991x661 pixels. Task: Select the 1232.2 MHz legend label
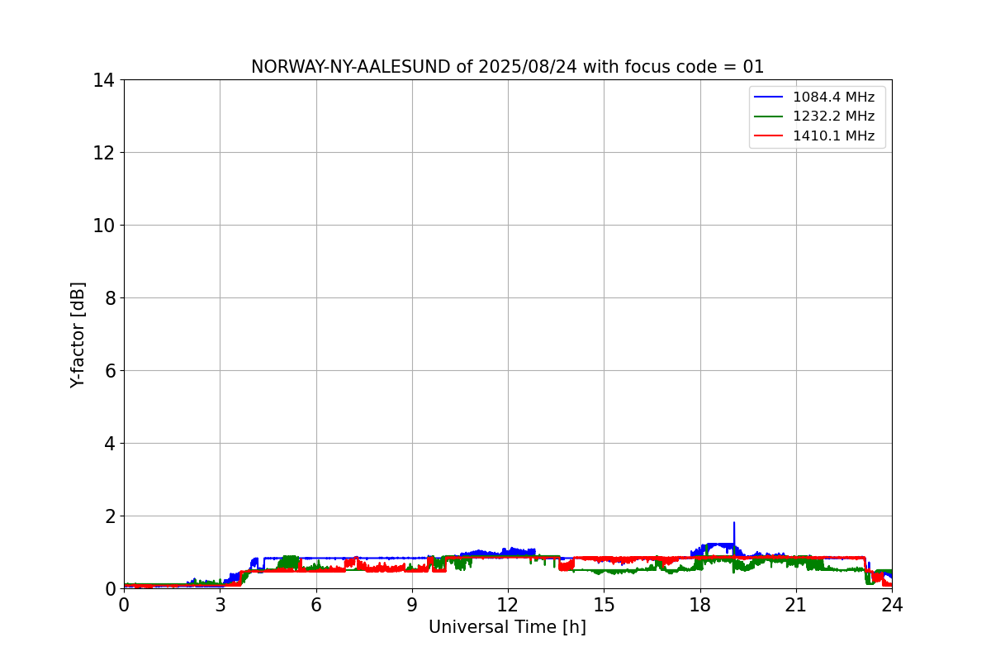(x=833, y=117)
